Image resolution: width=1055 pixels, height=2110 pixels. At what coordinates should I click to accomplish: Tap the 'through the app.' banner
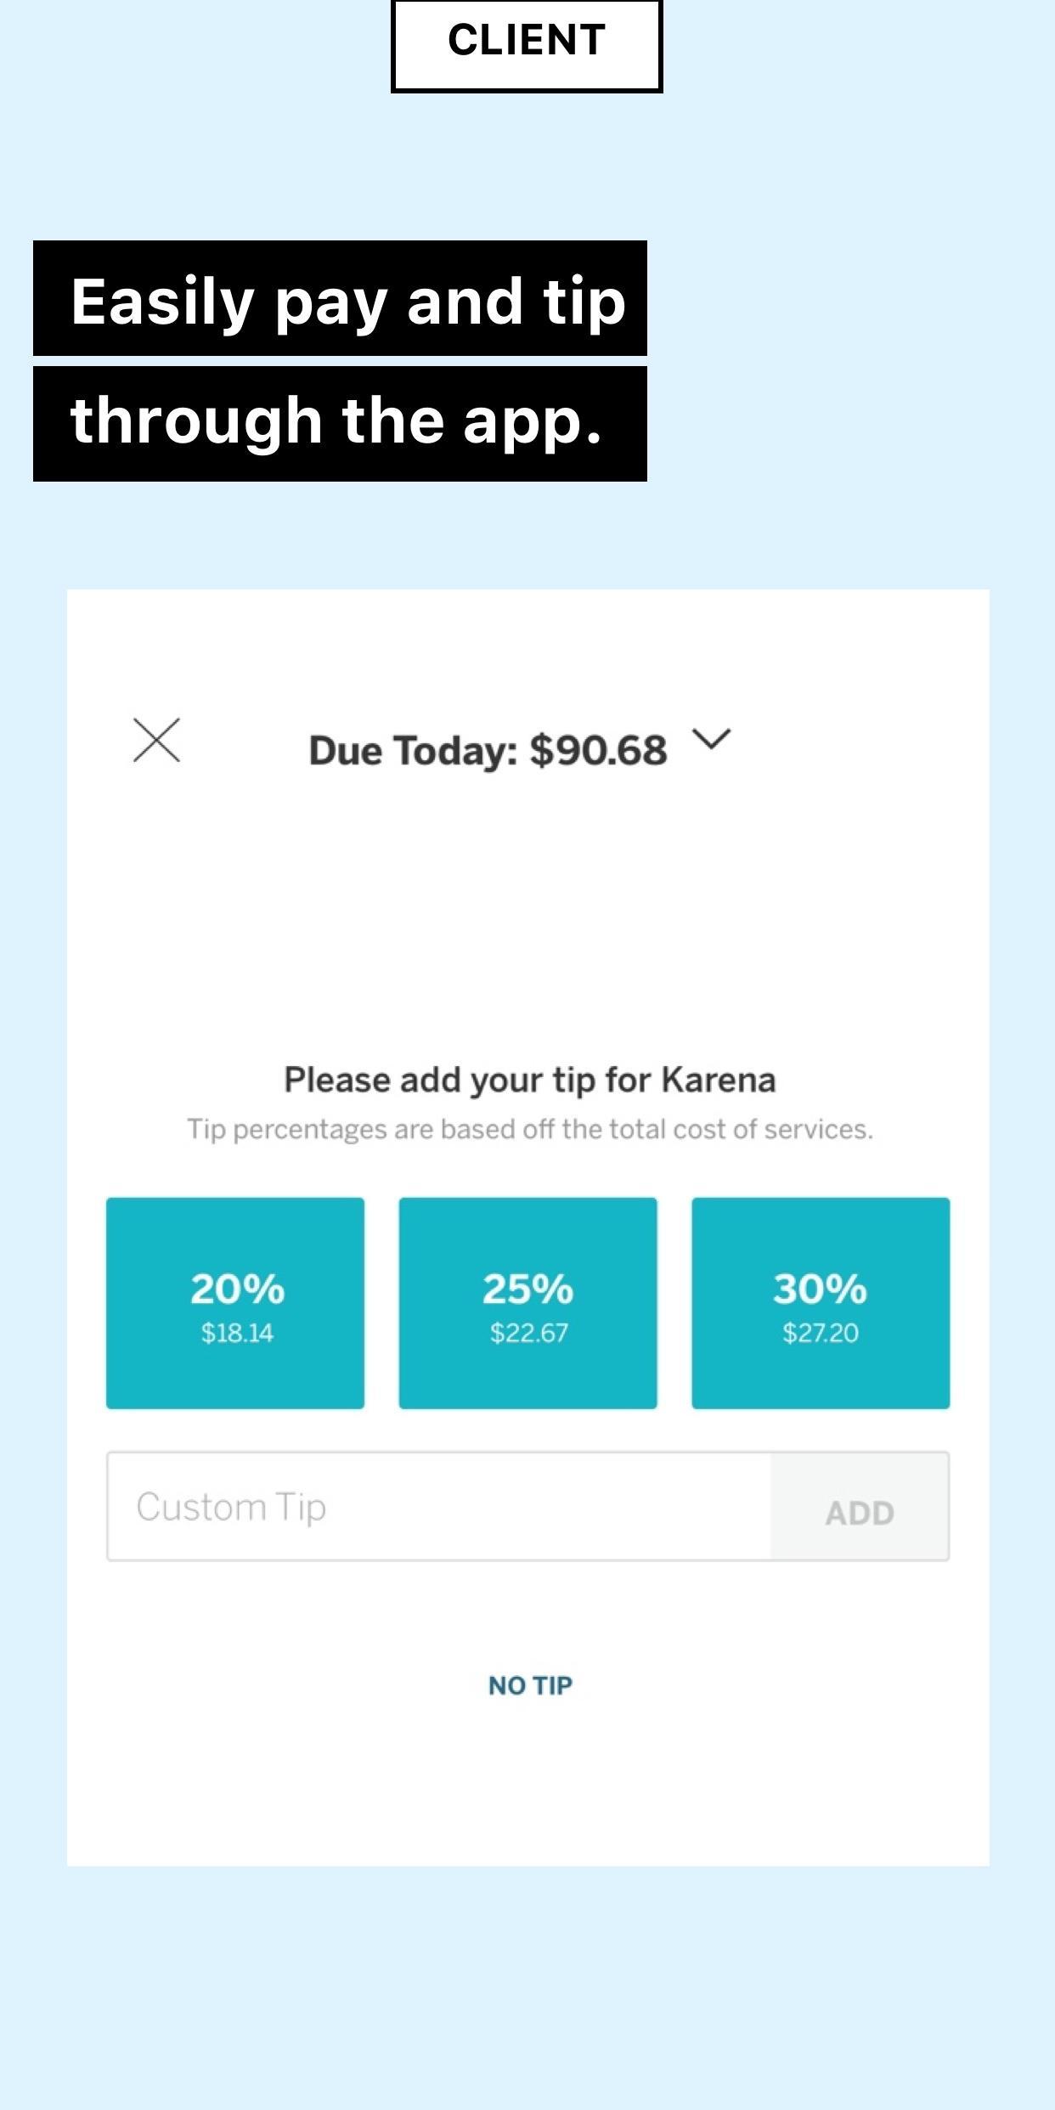340,424
